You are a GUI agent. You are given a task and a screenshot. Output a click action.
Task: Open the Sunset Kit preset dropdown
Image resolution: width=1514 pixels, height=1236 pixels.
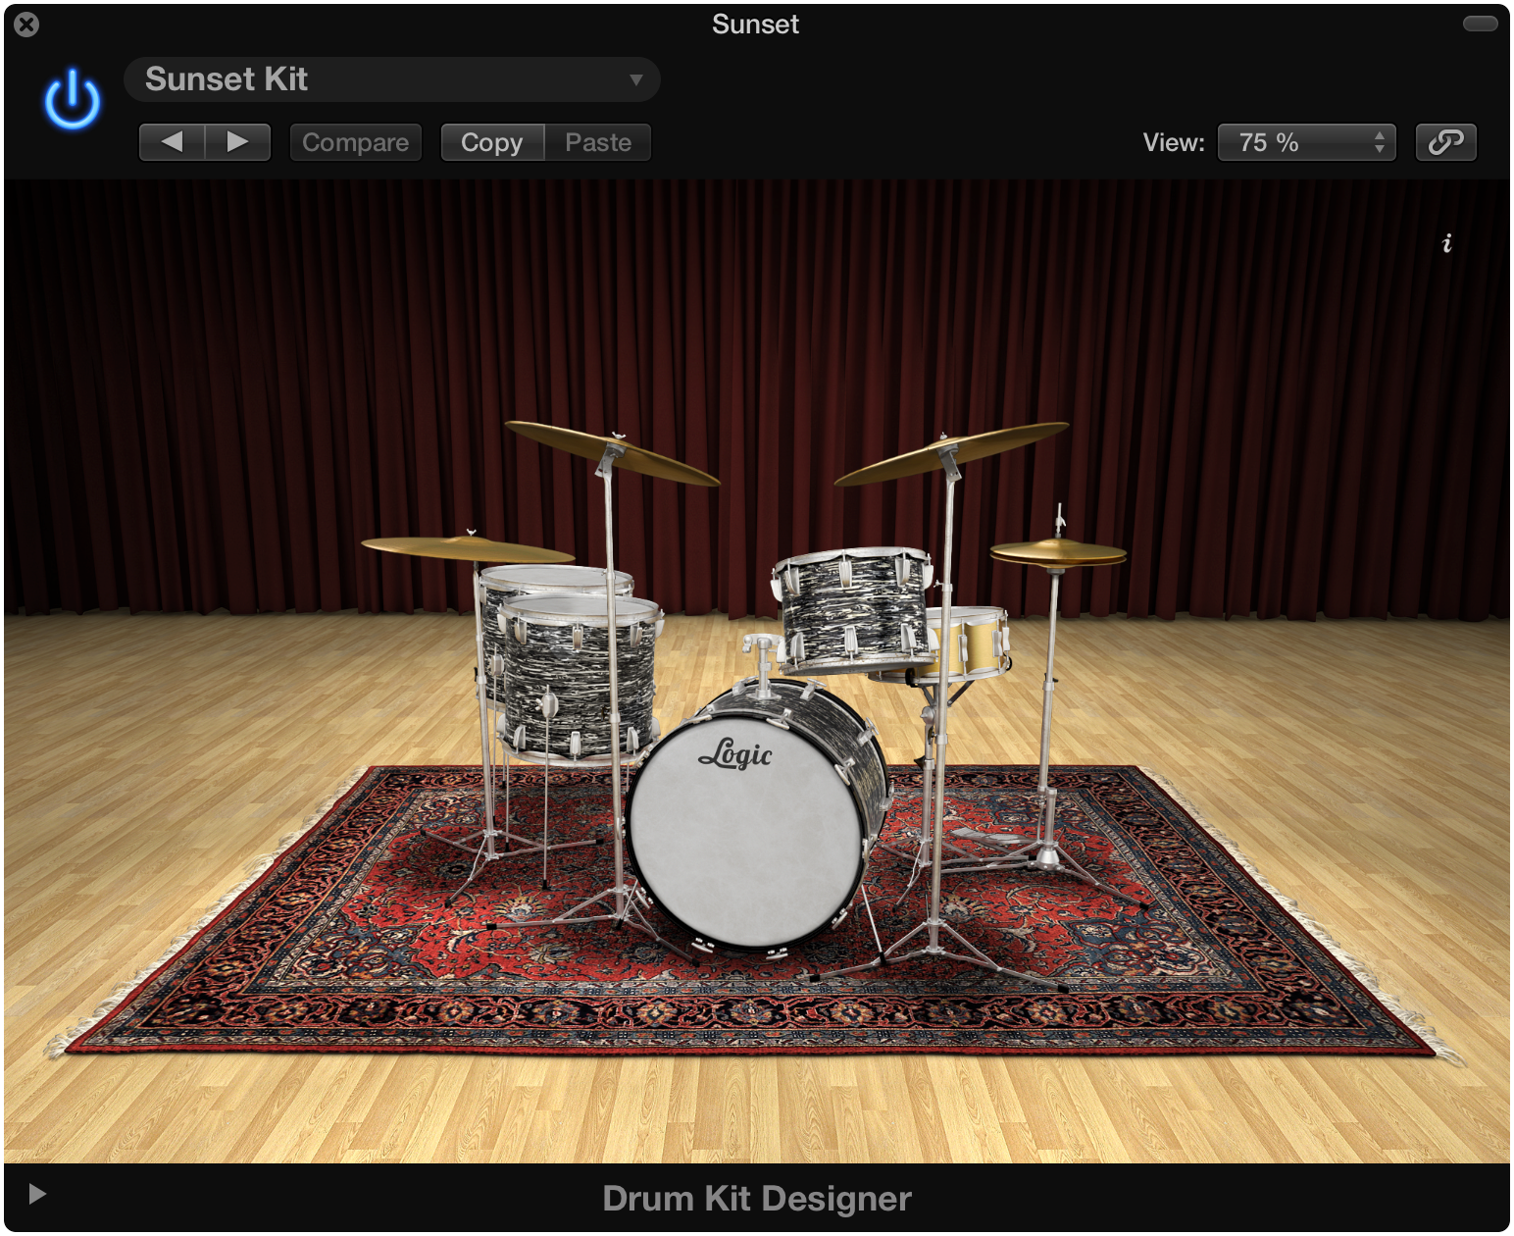click(391, 79)
